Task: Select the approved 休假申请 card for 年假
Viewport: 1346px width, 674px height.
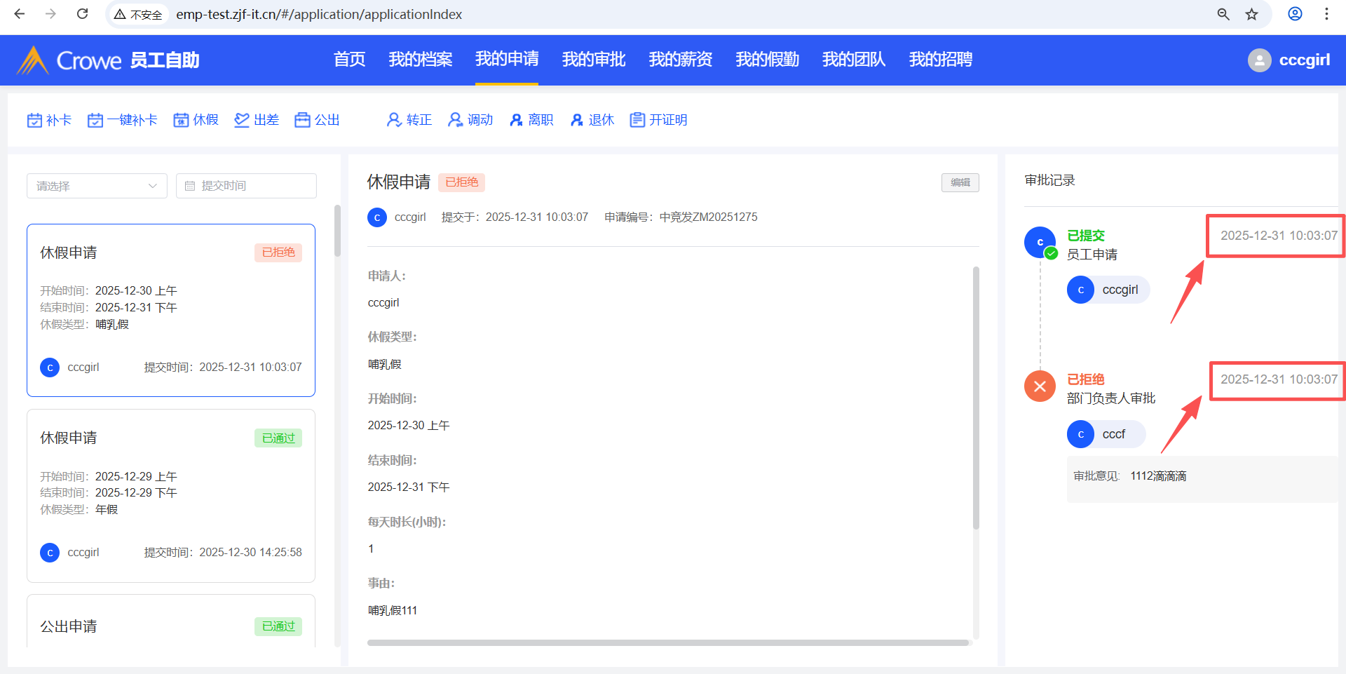Action: pos(171,496)
